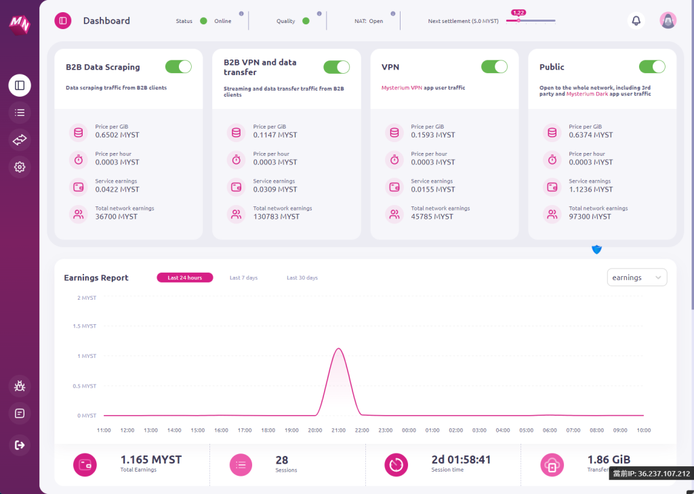The height and width of the screenshot is (494, 694).
Task: Click the blue shield icon below Public card
Action: (596, 250)
